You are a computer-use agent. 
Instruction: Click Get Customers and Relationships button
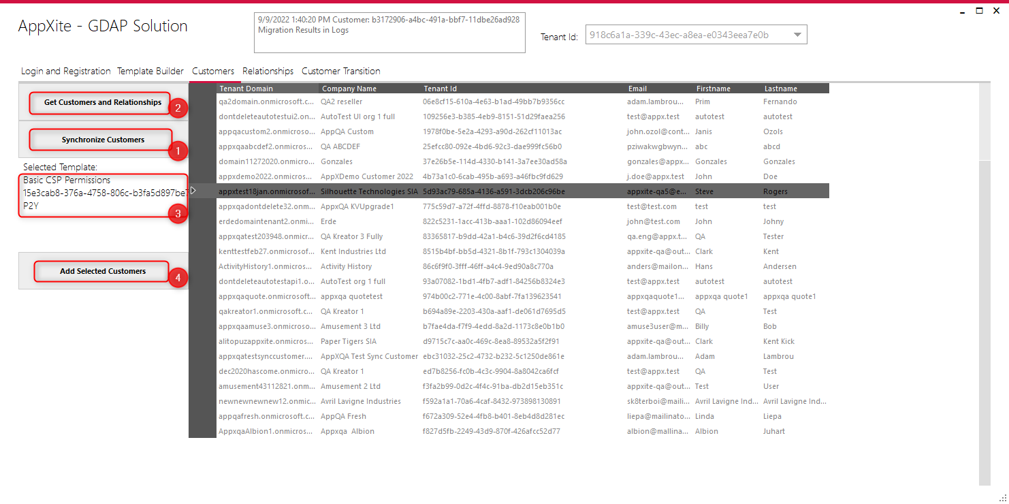(103, 102)
